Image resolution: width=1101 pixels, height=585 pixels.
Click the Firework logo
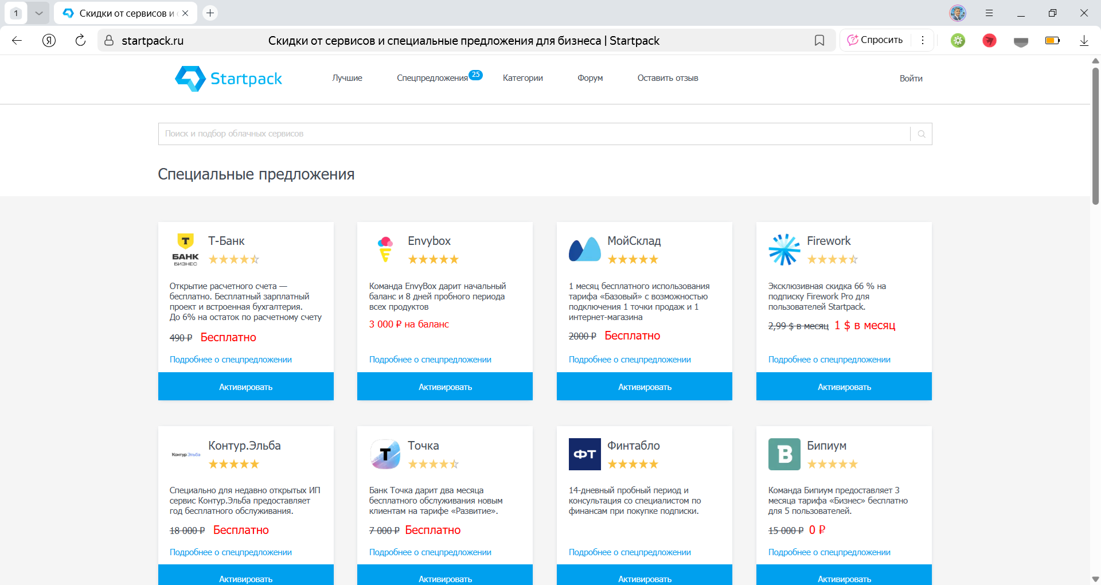click(784, 249)
